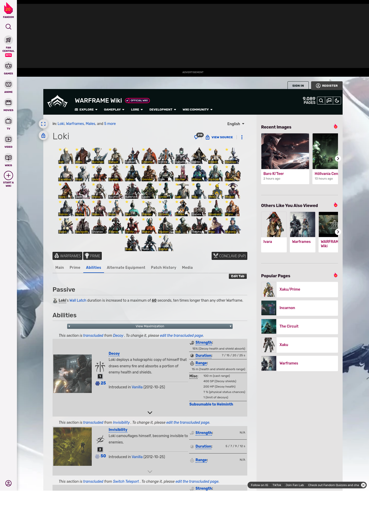
Task: Open English language dropdown
Action: pos(236,124)
